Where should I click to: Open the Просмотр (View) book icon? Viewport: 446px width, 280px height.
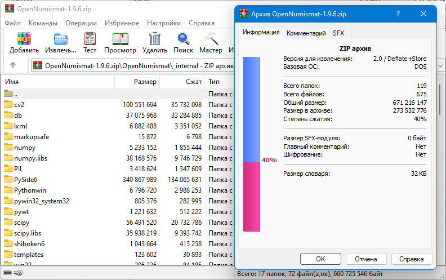(120, 39)
